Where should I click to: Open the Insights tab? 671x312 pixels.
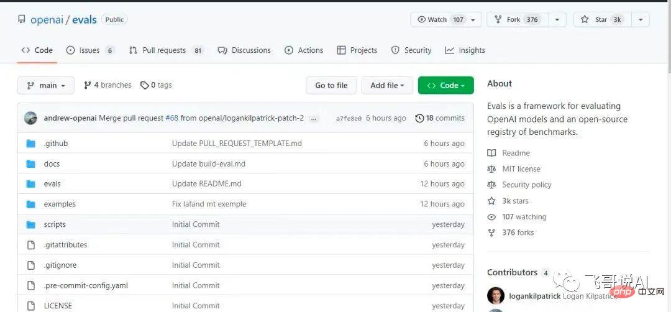[465, 50]
